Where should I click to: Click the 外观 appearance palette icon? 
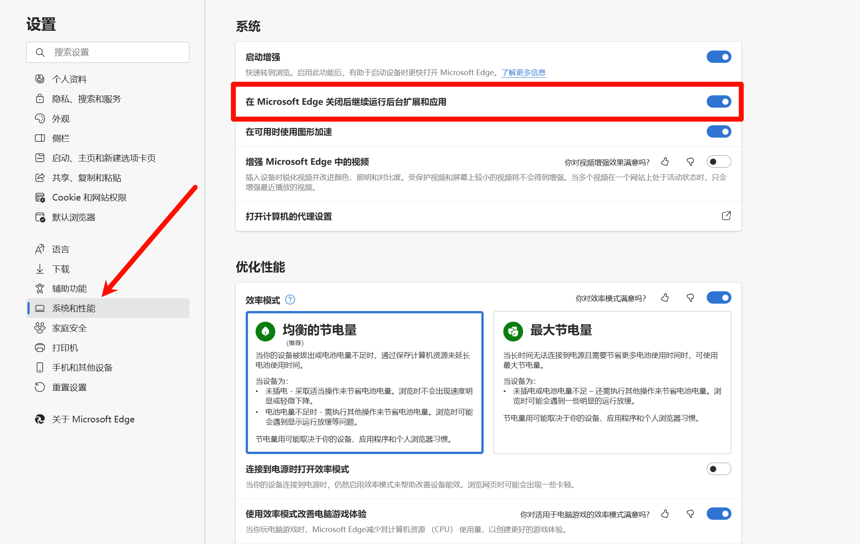[40, 118]
